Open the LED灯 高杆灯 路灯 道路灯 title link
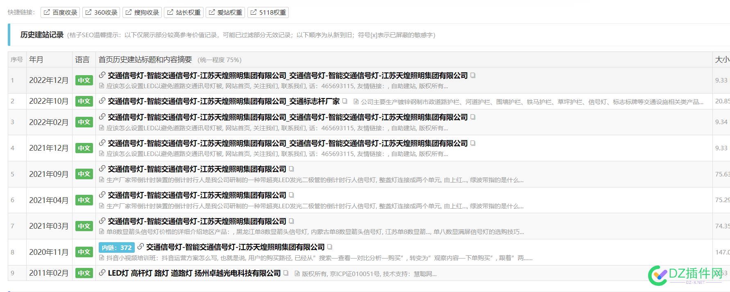 194,273
